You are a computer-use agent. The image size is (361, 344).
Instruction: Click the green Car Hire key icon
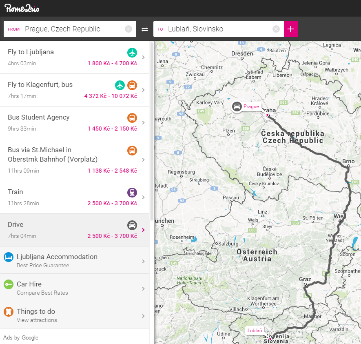tap(9, 284)
